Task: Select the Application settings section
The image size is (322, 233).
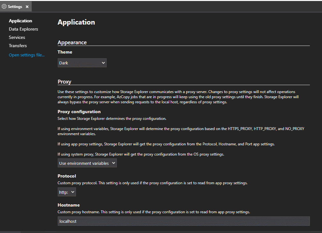Action: tap(20, 21)
